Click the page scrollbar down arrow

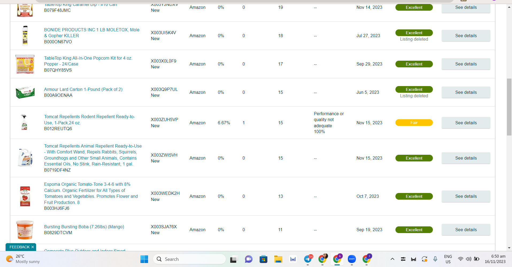509,248
